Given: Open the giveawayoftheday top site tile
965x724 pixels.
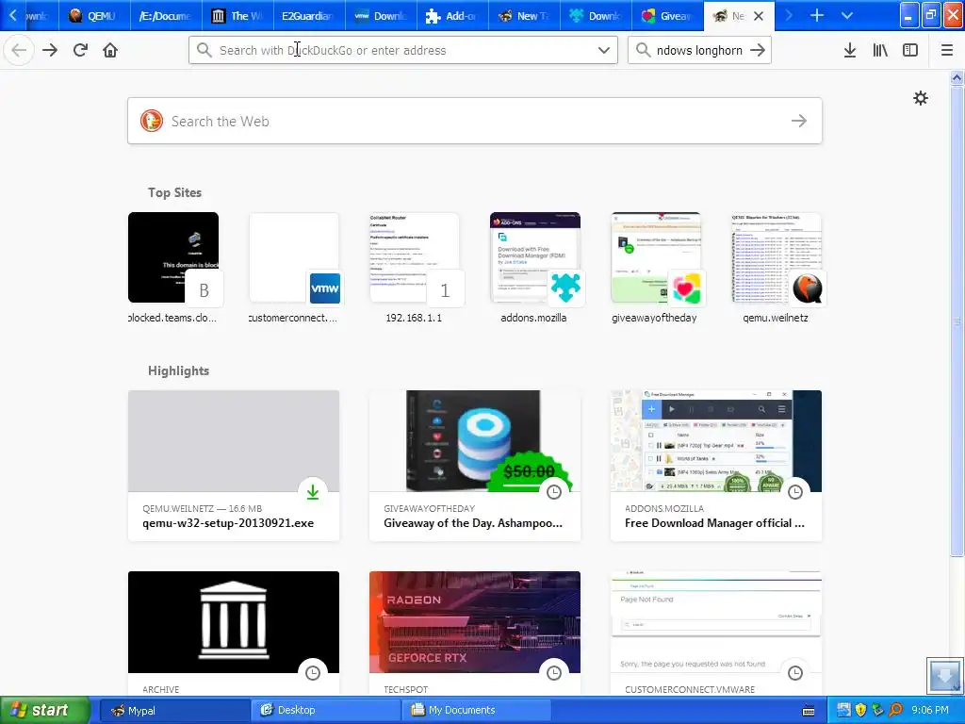Looking at the screenshot, I should point(656,268).
